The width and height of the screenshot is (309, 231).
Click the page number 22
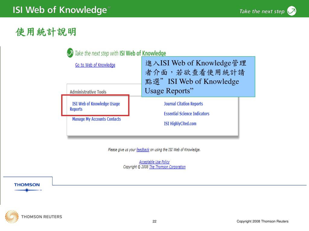[154, 221]
